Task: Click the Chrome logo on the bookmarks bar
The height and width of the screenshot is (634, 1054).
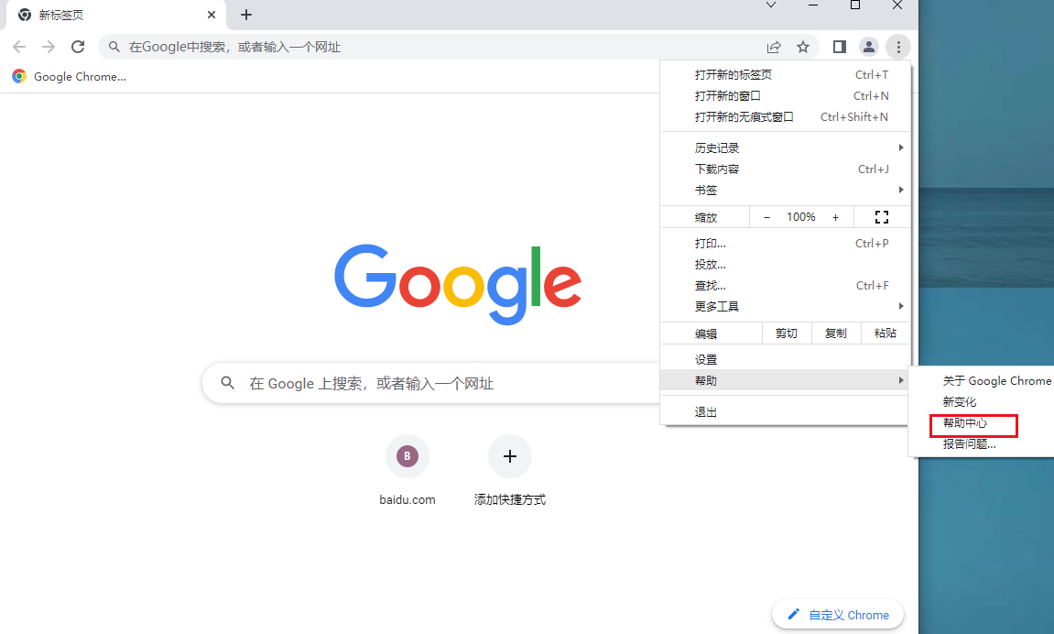Action: point(19,77)
